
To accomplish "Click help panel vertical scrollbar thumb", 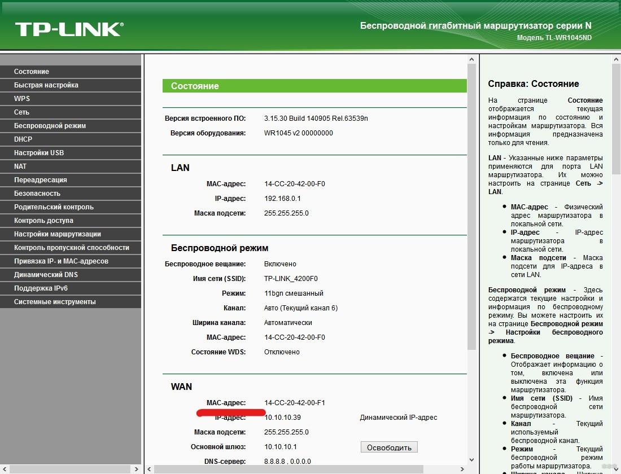I will [x=616, y=119].
